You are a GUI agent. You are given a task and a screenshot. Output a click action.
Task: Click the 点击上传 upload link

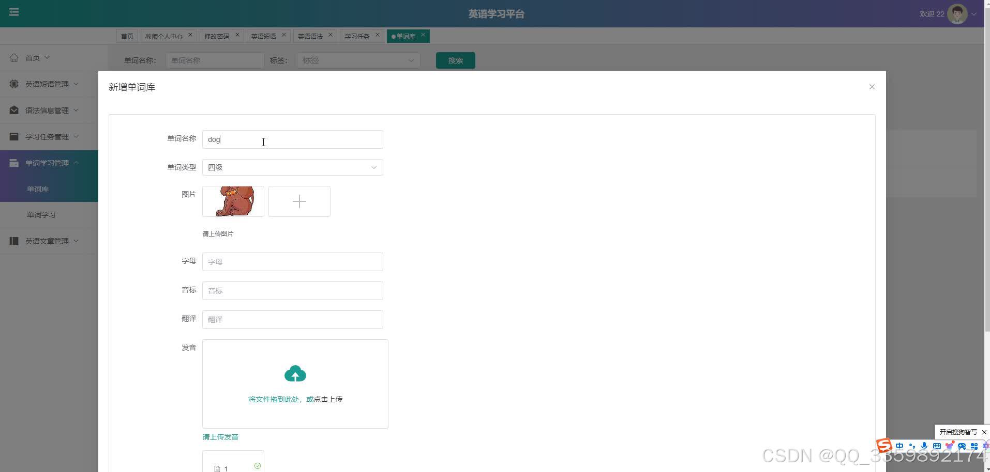pos(328,399)
